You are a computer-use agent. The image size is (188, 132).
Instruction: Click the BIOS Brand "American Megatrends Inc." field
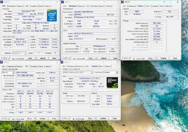pyautogui.click(x=96, y=33)
